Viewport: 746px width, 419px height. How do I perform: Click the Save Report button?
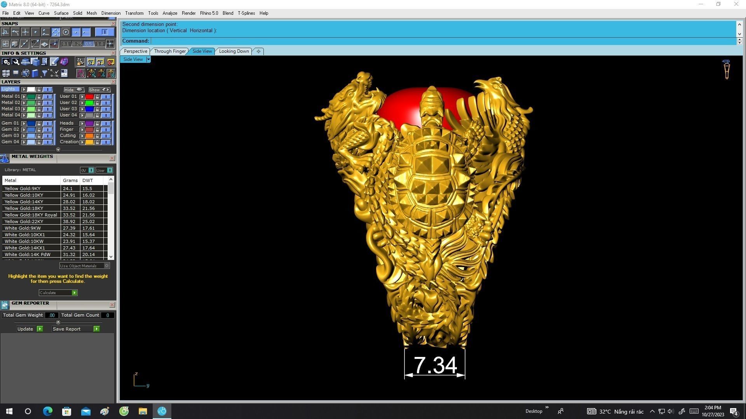76,329
